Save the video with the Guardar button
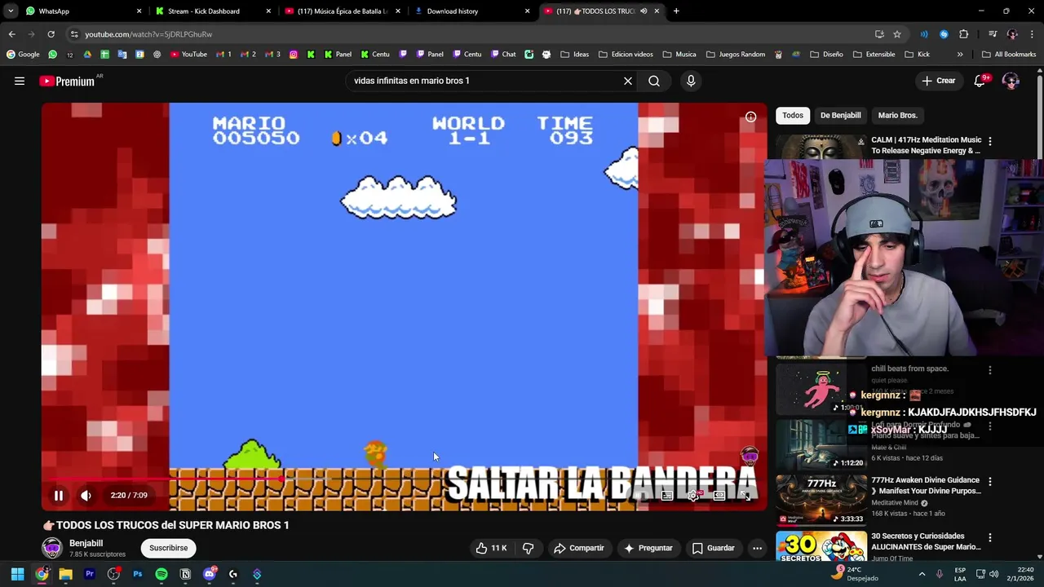Image resolution: width=1044 pixels, height=587 pixels. (x=713, y=548)
